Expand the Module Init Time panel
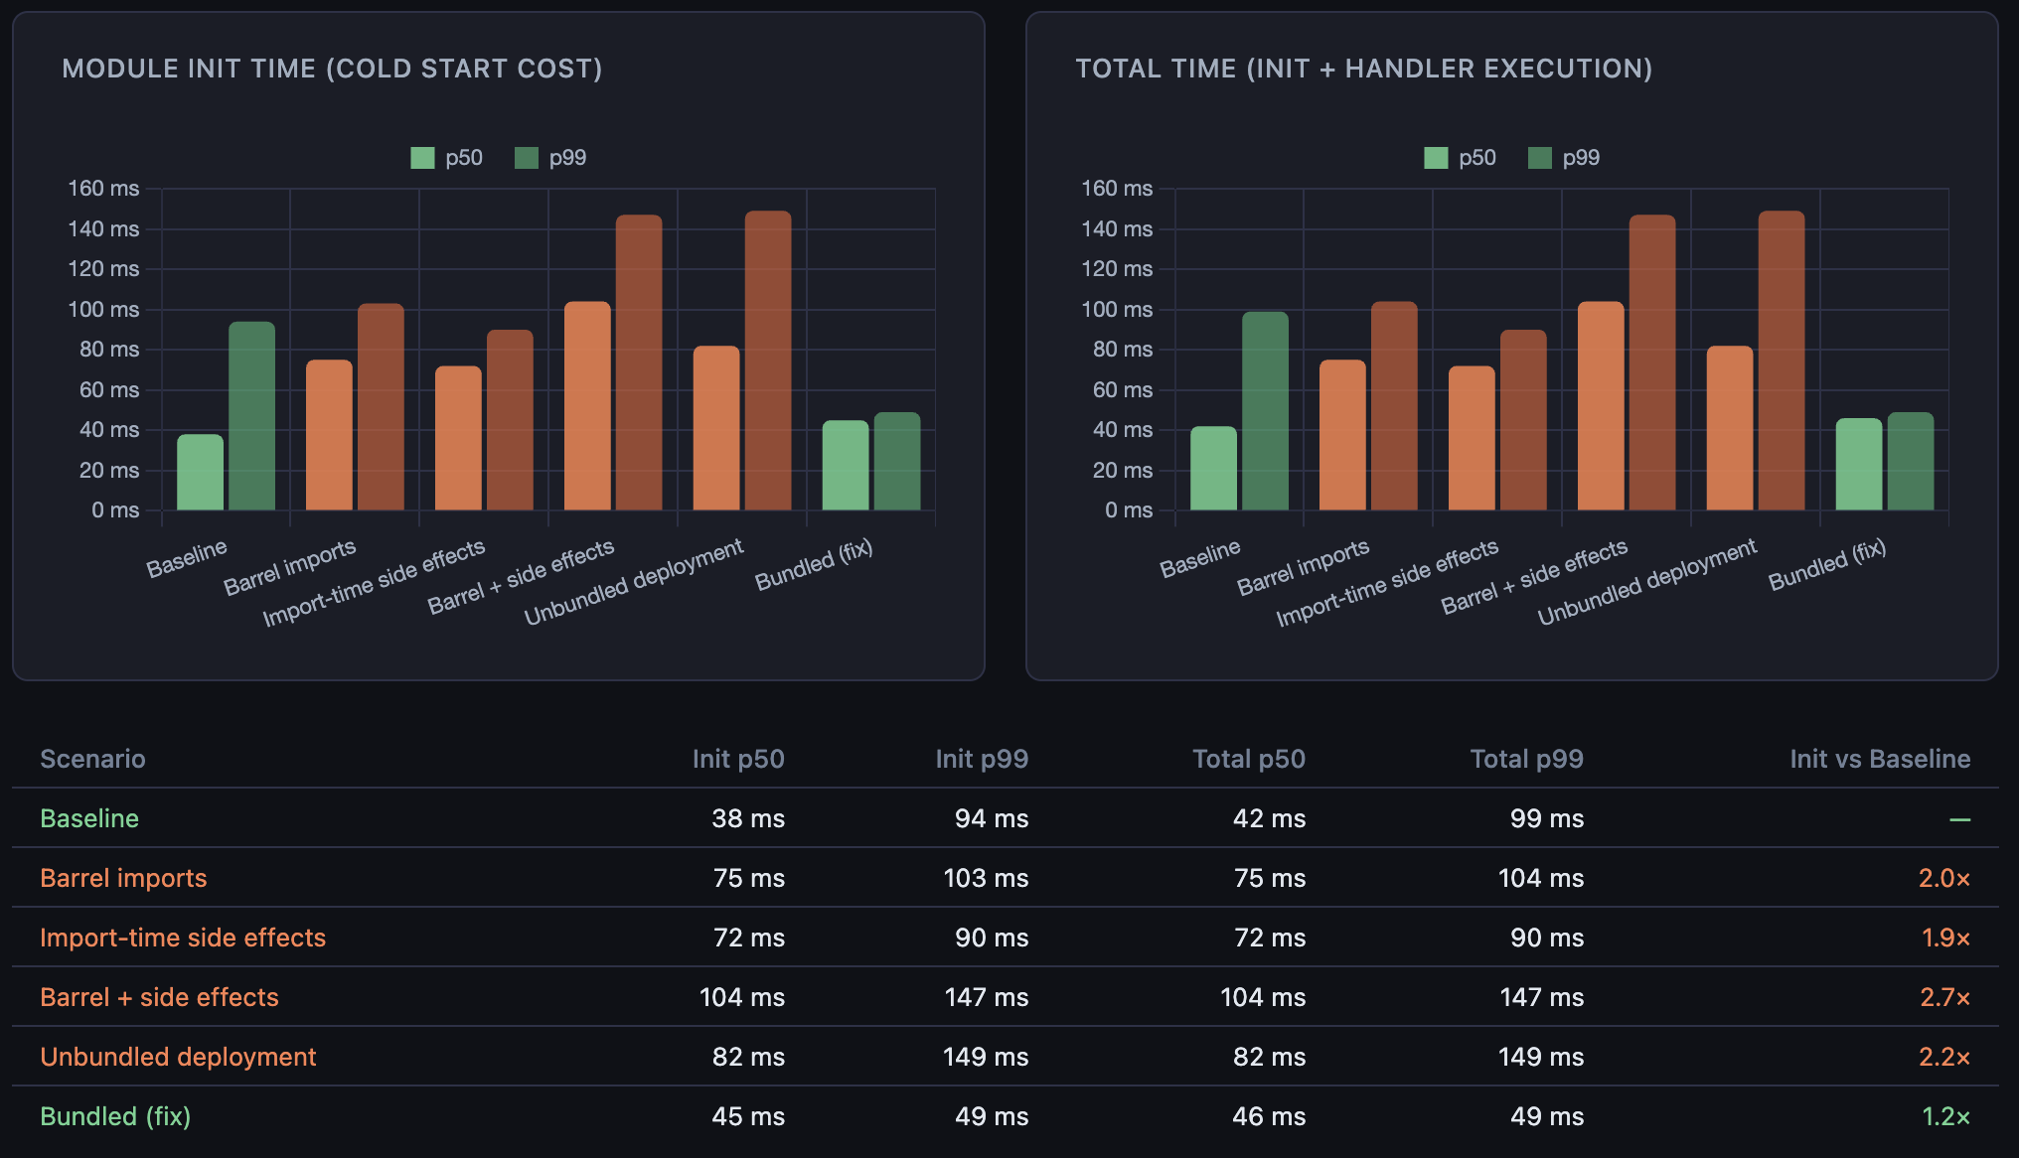Viewport: 2019px width, 1158px height. pyautogui.click(x=333, y=69)
